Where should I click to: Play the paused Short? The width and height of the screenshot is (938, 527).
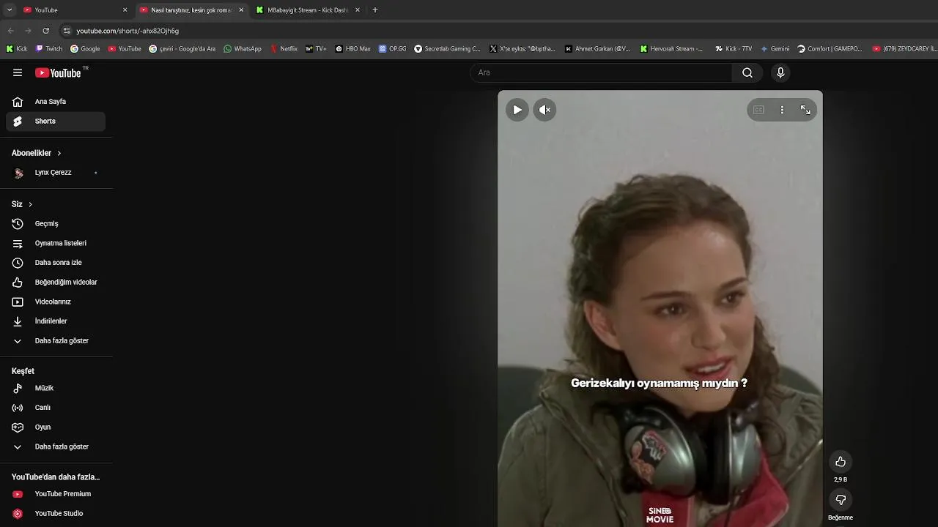click(x=517, y=110)
